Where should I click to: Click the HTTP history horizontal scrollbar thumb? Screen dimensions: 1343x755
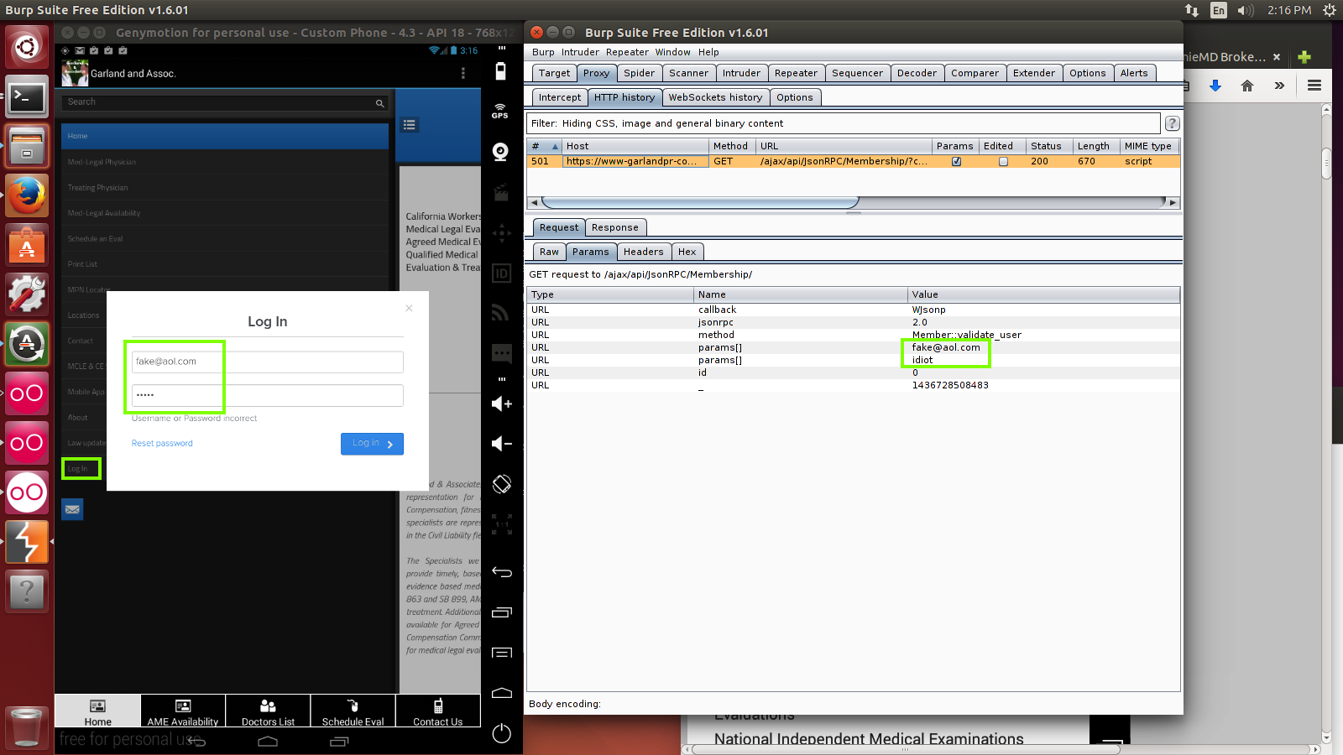[x=700, y=202]
